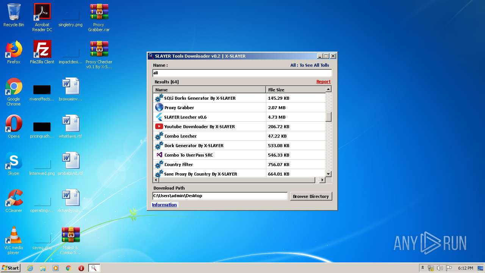Click the horizontal scrollbar right arrow
Viewport: 485px width, 273px height.
pyautogui.click(x=322, y=180)
